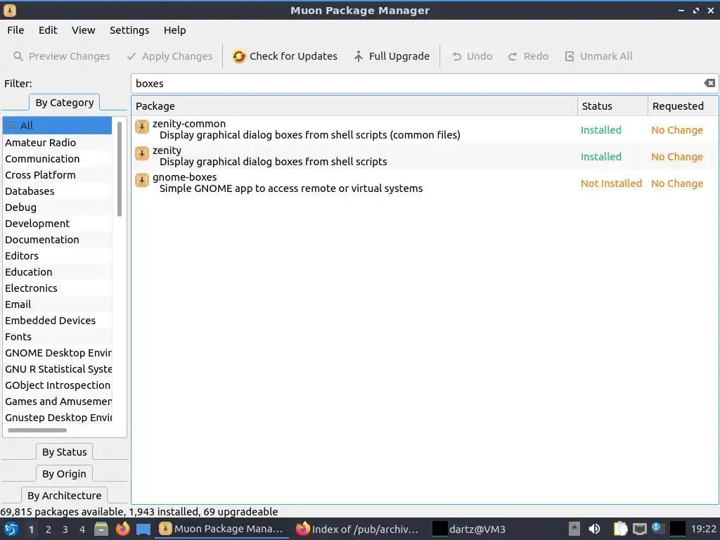Select the Debug category

pos(57,207)
